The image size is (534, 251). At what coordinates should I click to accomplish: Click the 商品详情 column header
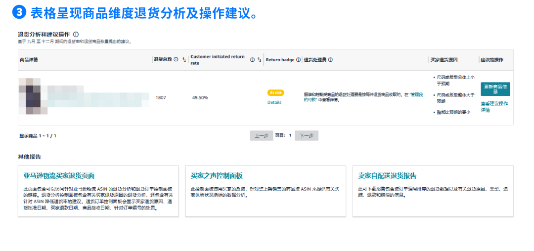click(29, 60)
